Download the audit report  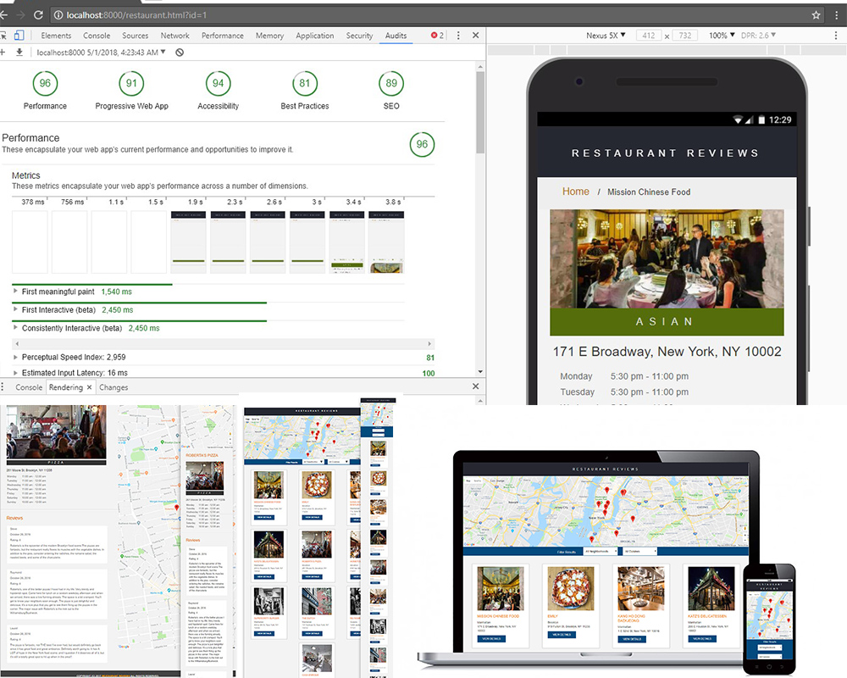pos(19,53)
